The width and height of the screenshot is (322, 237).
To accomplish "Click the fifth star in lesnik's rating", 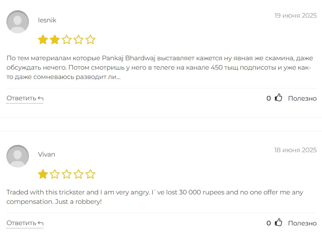I will click(x=91, y=40).
